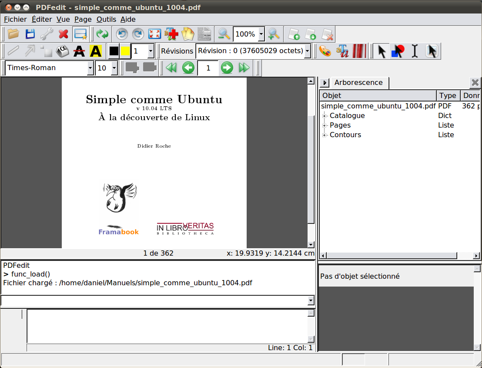Click the zoom out magnifier icon
Screen dimensions: 482x368
pyautogui.click(x=224, y=34)
